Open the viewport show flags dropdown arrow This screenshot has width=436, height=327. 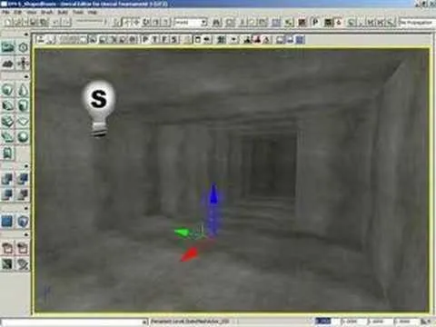(x=234, y=39)
